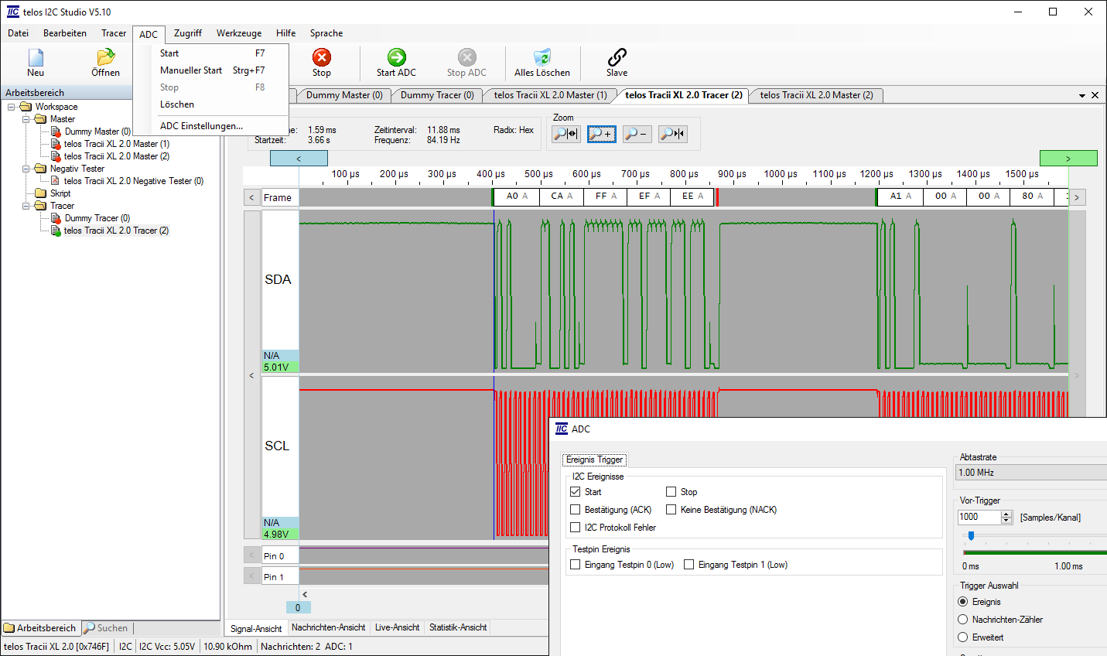
Task: Click the Slave chain icon
Action: pos(617,58)
